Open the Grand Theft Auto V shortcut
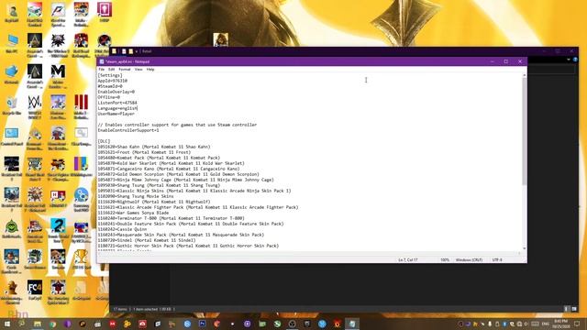The width and height of the screenshot is (587, 330). [x=35, y=169]
